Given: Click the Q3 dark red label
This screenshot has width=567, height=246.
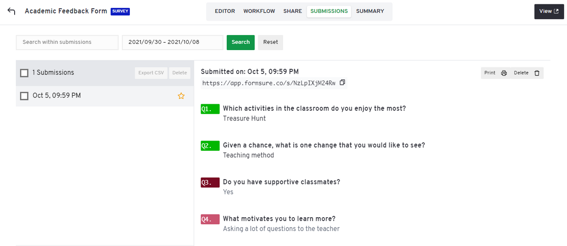Looking at the screenshot, I should click(210, 183).
